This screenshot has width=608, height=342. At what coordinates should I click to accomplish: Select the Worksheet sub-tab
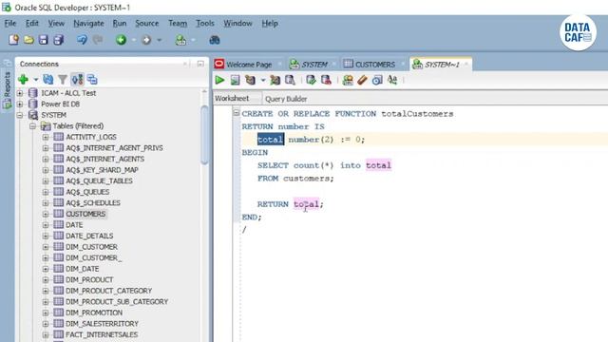(x=232, y=99)
